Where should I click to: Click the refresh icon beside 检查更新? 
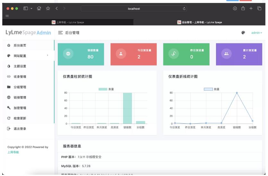9,118
